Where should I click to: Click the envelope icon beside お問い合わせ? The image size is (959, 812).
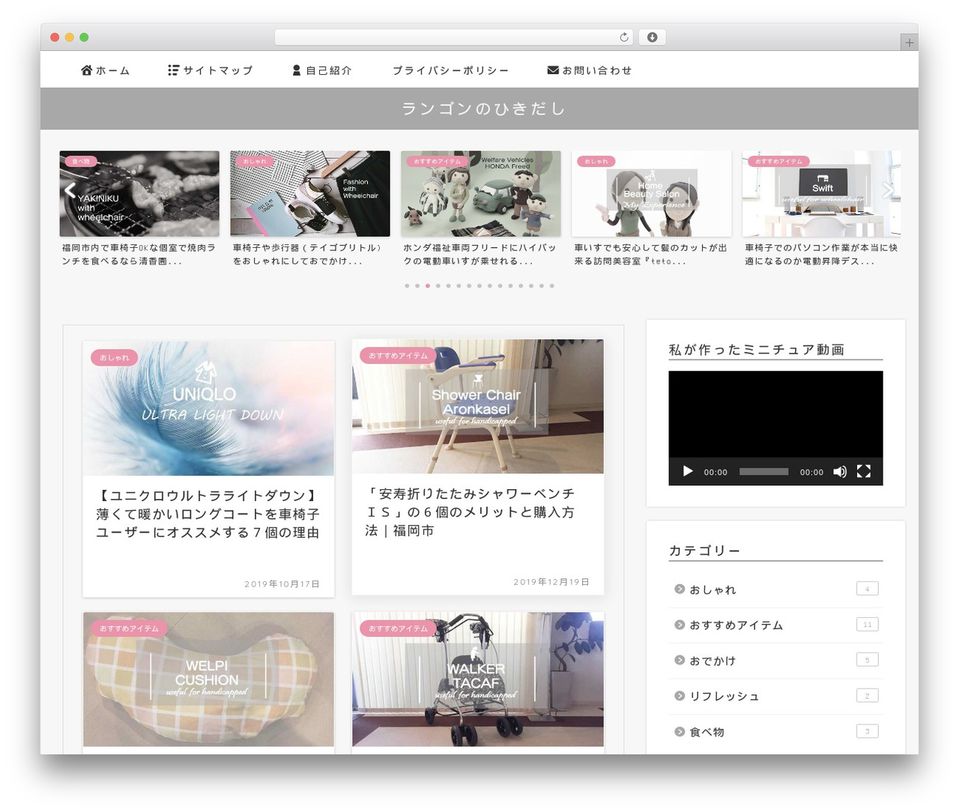553,70
